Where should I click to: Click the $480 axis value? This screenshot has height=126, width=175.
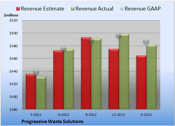[x=13, y=46]
